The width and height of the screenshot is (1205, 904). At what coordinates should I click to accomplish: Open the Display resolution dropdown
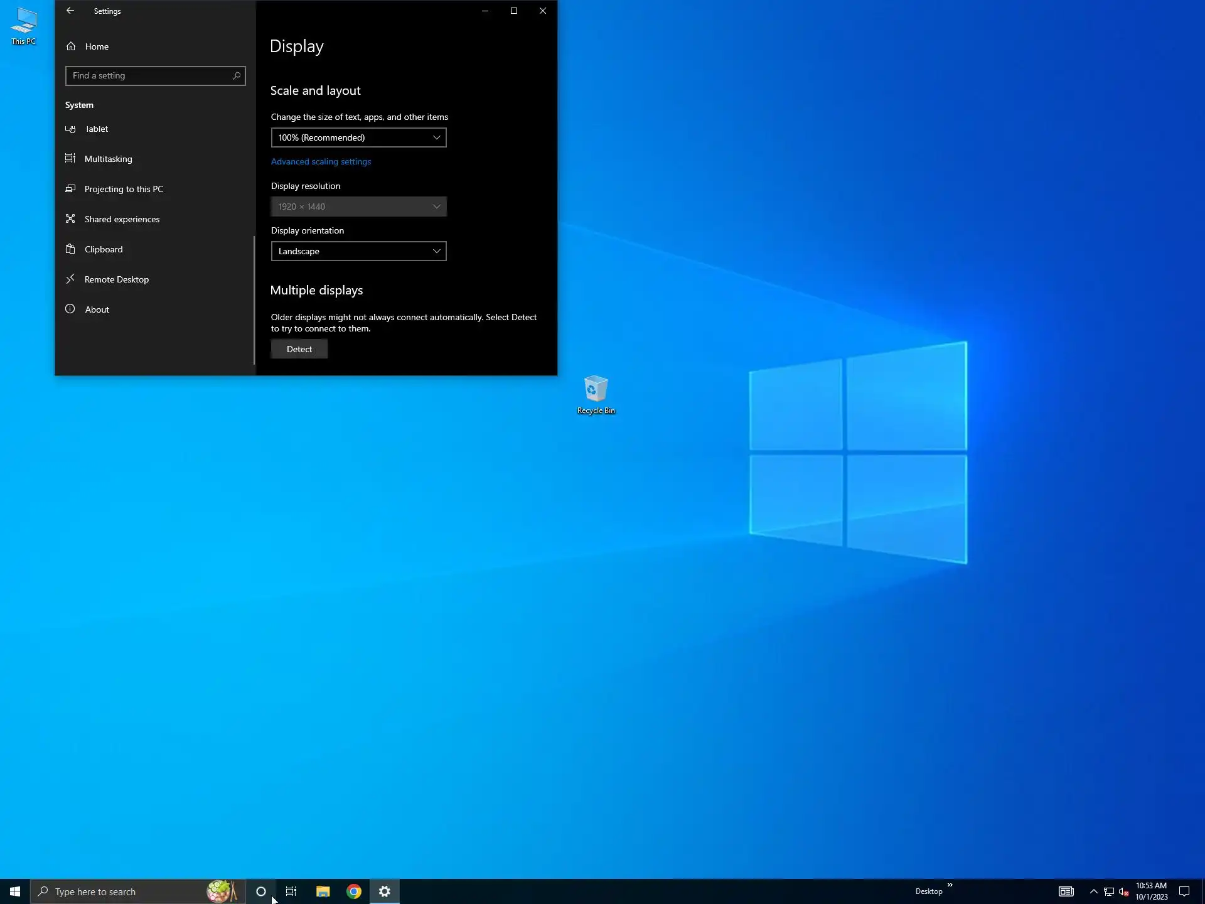(358, 207)
